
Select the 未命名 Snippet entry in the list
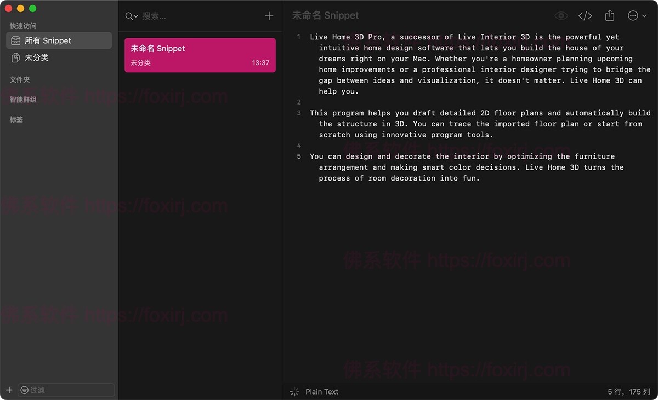200,55
